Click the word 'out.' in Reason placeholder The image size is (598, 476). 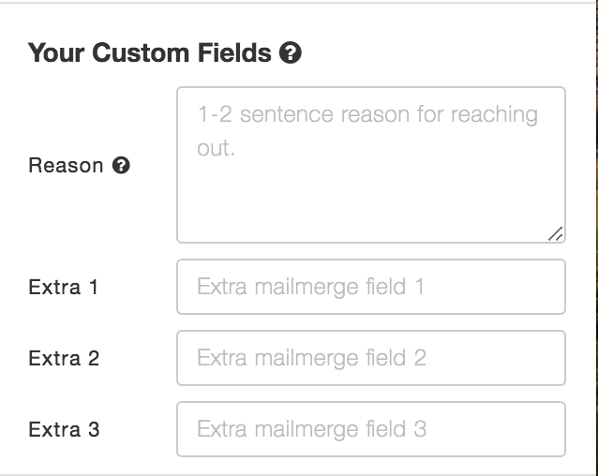click(216, 148)
